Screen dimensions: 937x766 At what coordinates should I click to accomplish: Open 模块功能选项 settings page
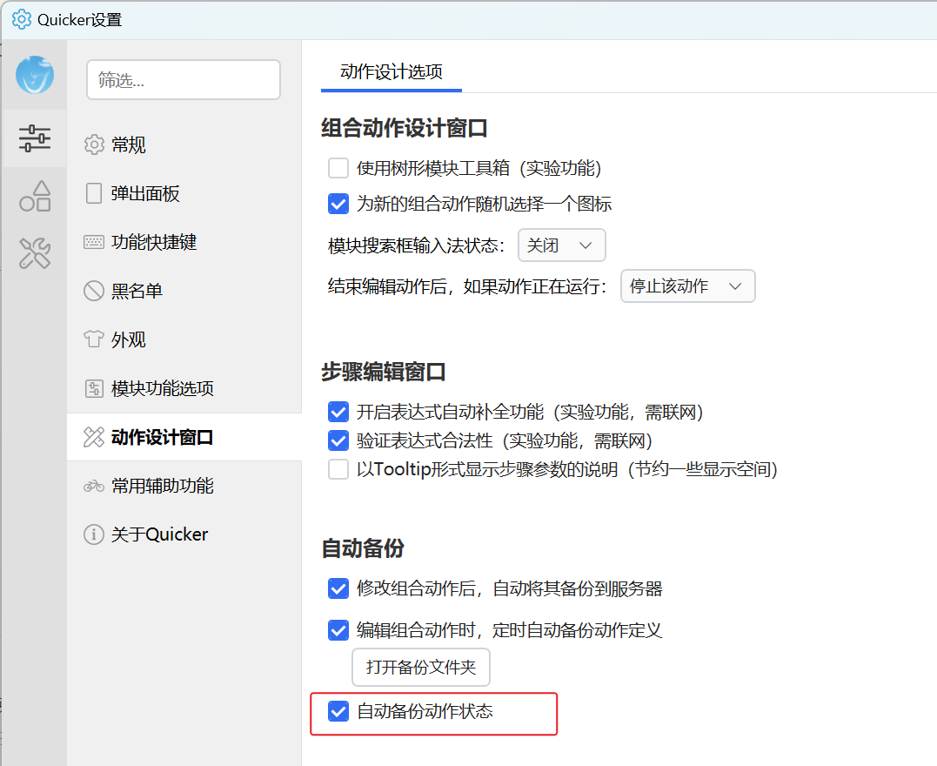[x=184, y=388]
